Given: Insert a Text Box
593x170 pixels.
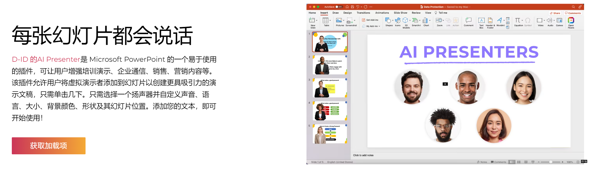Looking at the screenshot, I should click(x=481, y=21).
